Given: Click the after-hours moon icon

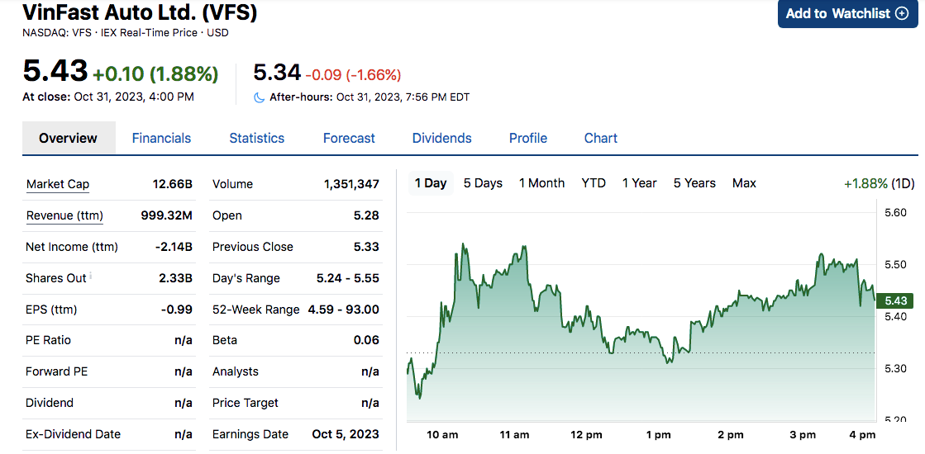Looking at the screenshot, I should (260, 97).
